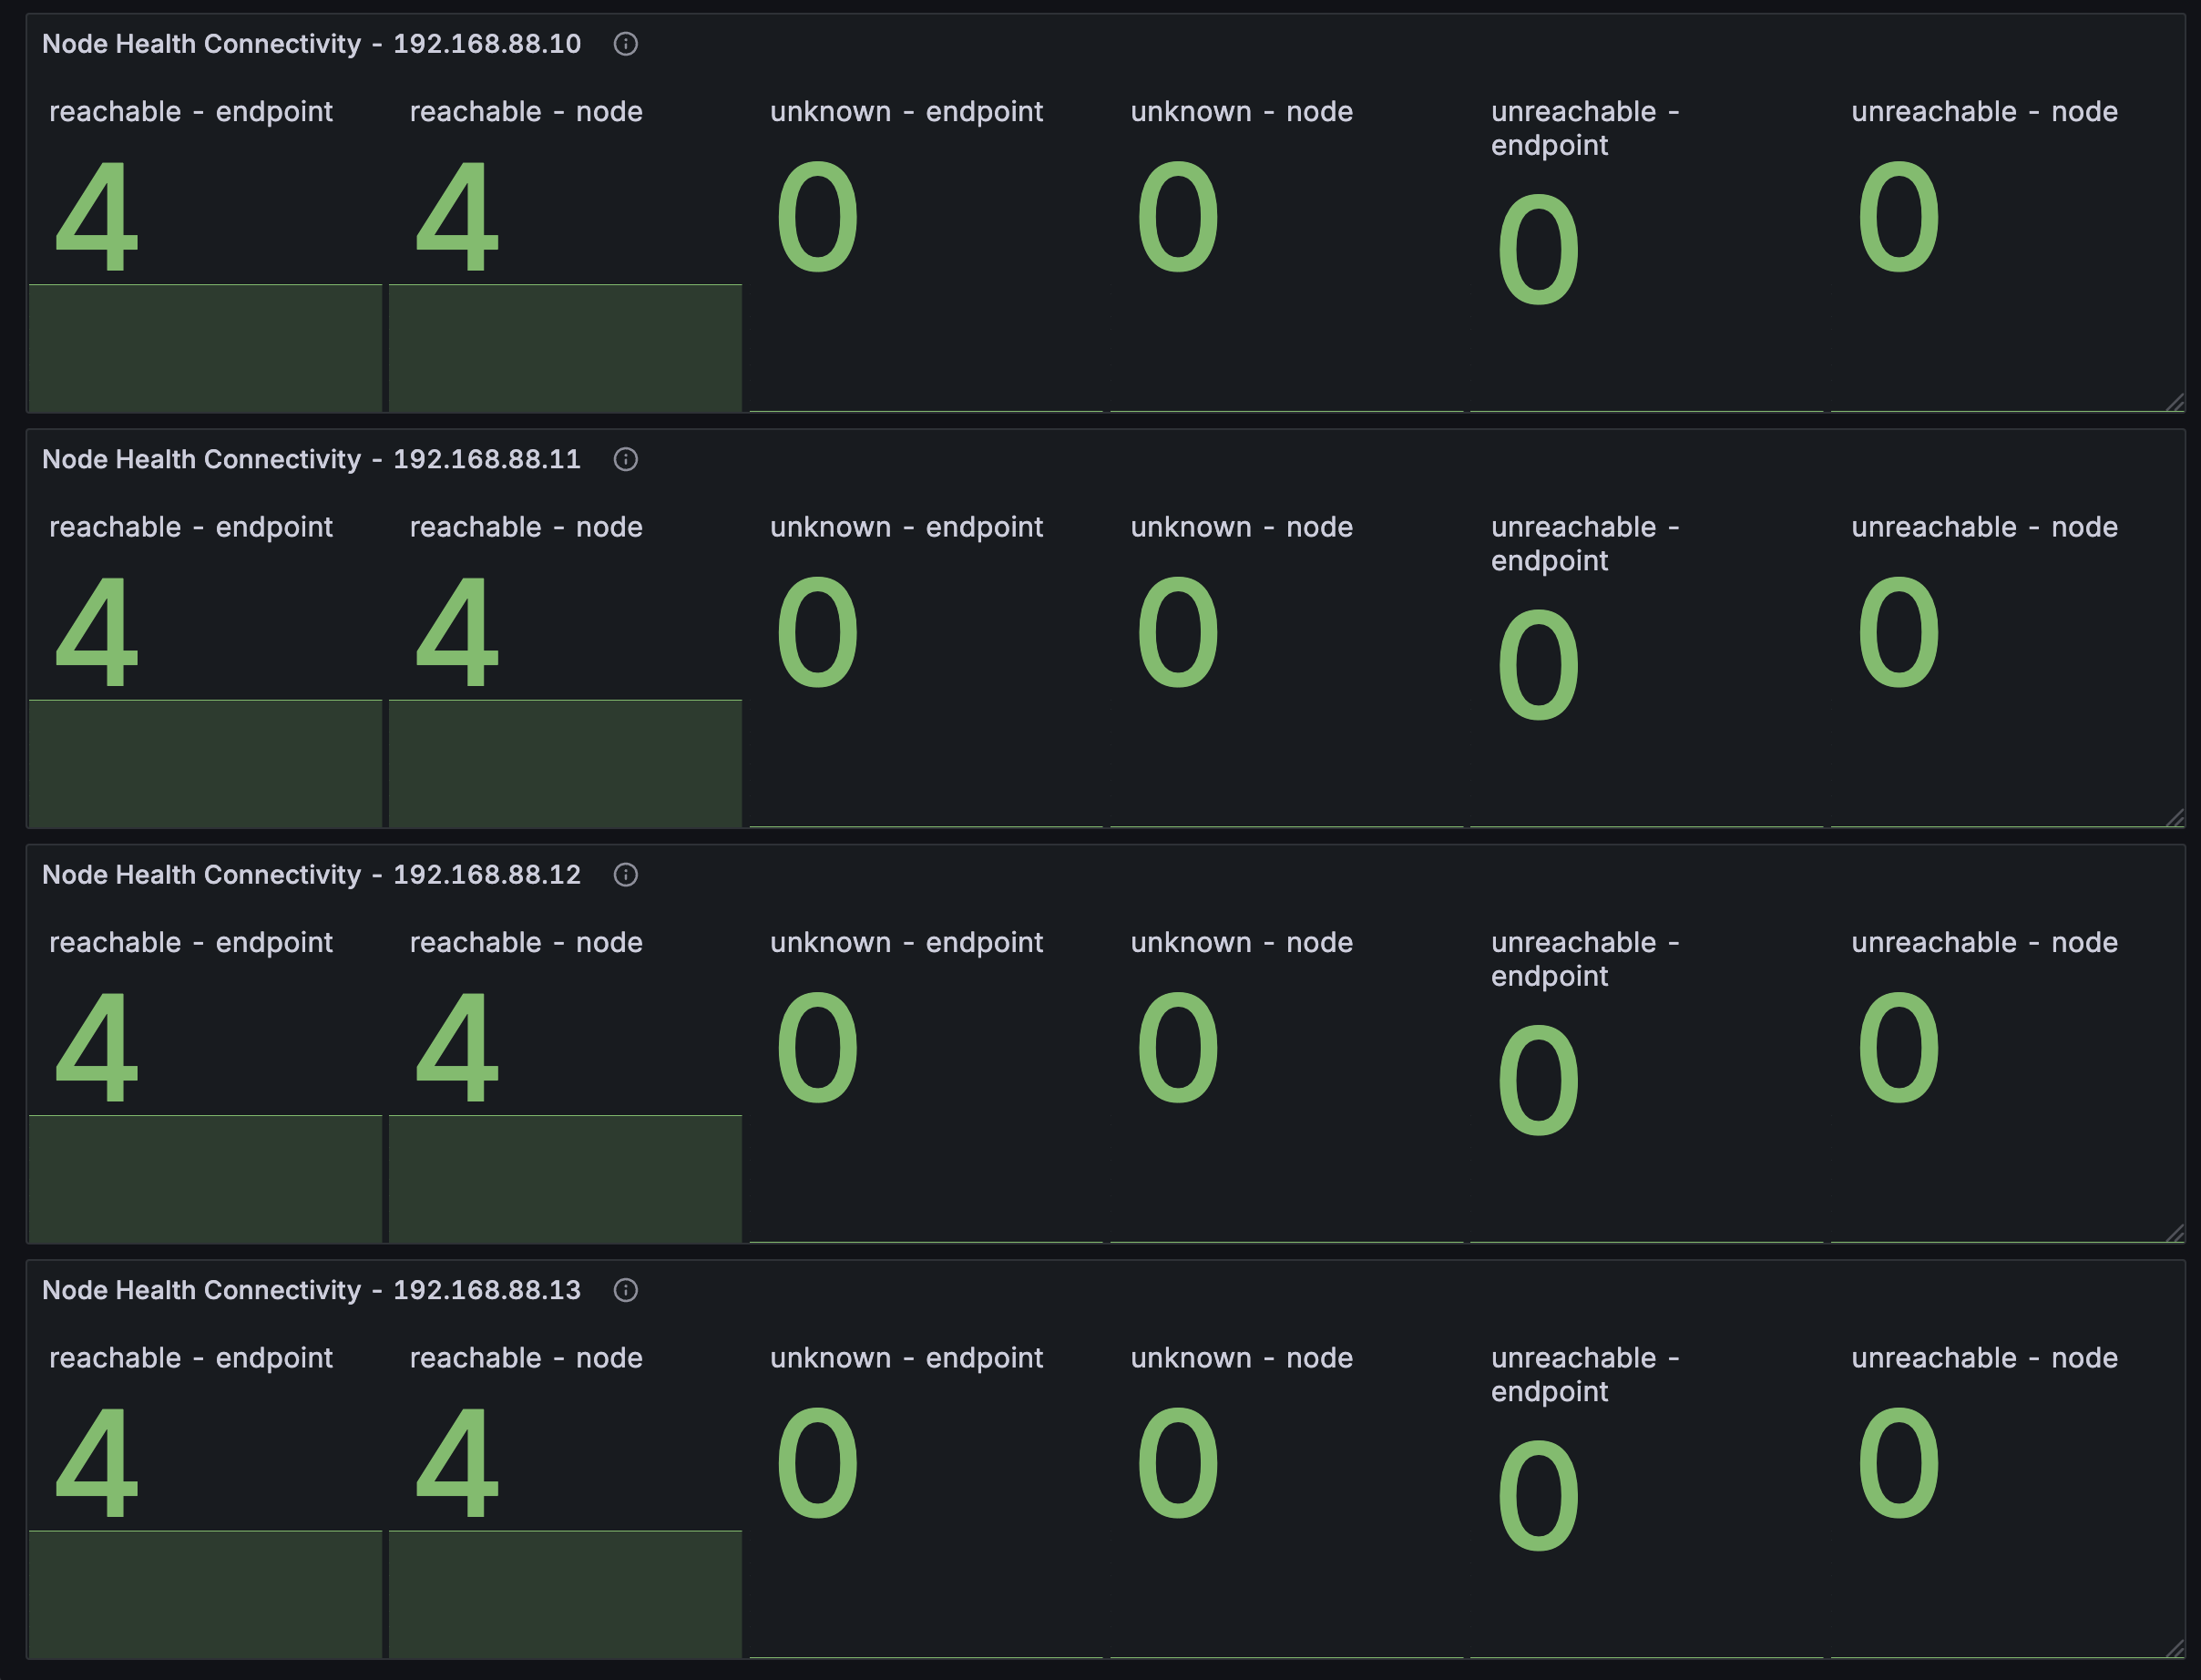Click reachable - endpoint graph area in 192.168.88.13 panel
This screenshot has width=2201, height=1680.
[x=205, y=1594]
